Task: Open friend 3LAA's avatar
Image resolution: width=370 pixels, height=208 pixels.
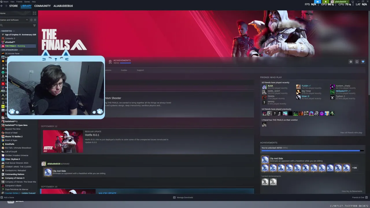Action: (x=264, y=87)
